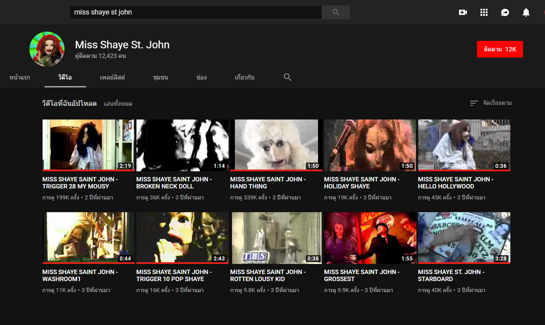Open the Trigger 10 Pop Shaye thumbnail

point(183,238)
